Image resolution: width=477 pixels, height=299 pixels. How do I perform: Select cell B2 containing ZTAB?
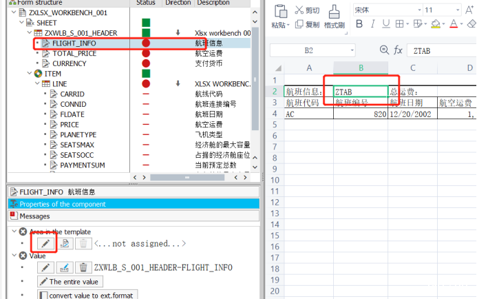click(x=361, y=92)
